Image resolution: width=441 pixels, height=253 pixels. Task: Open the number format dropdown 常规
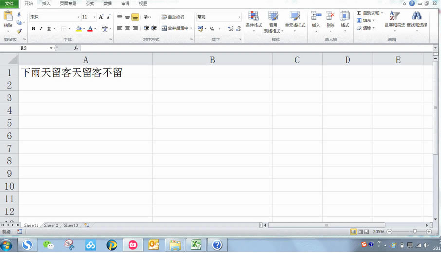[239, 17]
